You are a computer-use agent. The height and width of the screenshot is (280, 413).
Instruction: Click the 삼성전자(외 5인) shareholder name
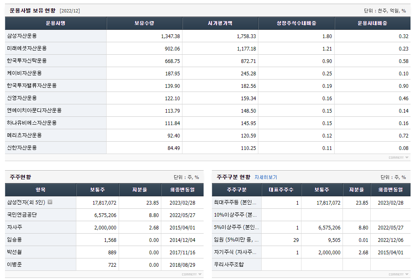(26, 202)
